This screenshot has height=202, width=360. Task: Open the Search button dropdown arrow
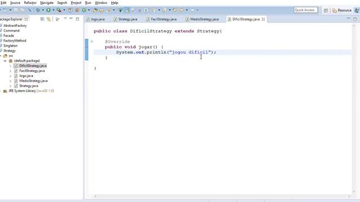[x=114, y=10]
